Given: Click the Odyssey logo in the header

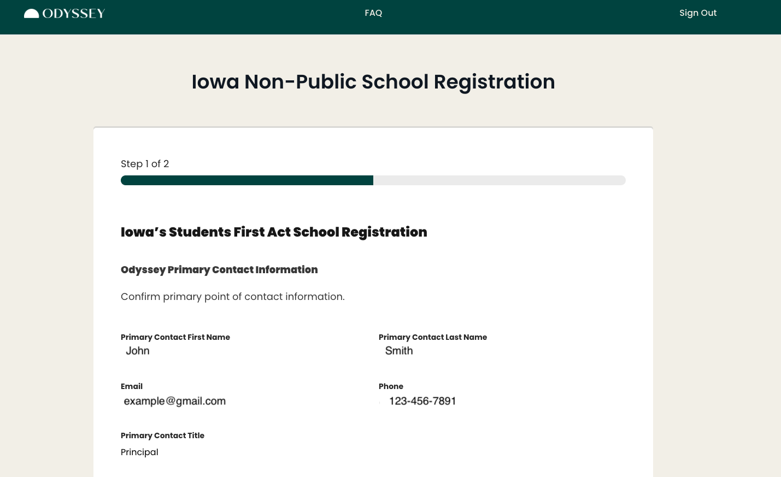Looking at the screenshot, I should (x=64, y=13).
